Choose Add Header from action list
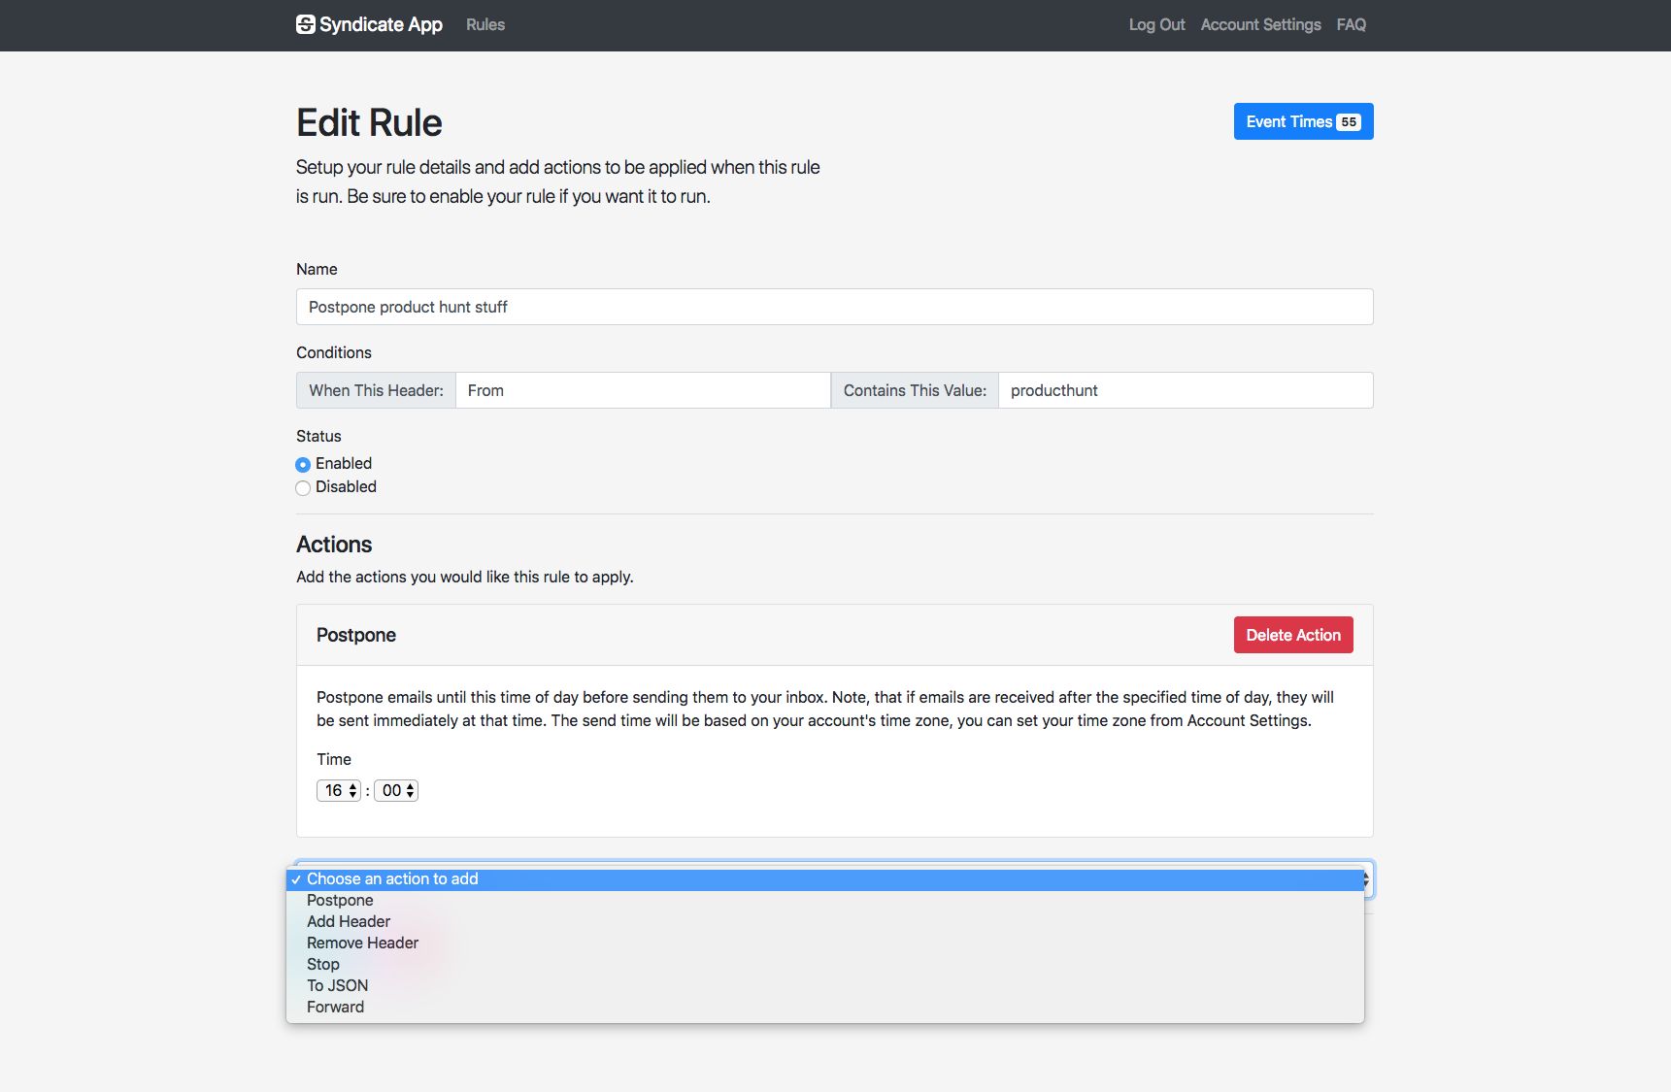 coord(349,921)
